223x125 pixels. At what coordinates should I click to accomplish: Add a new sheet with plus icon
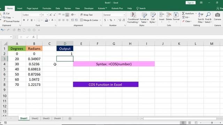click(70, 118)
